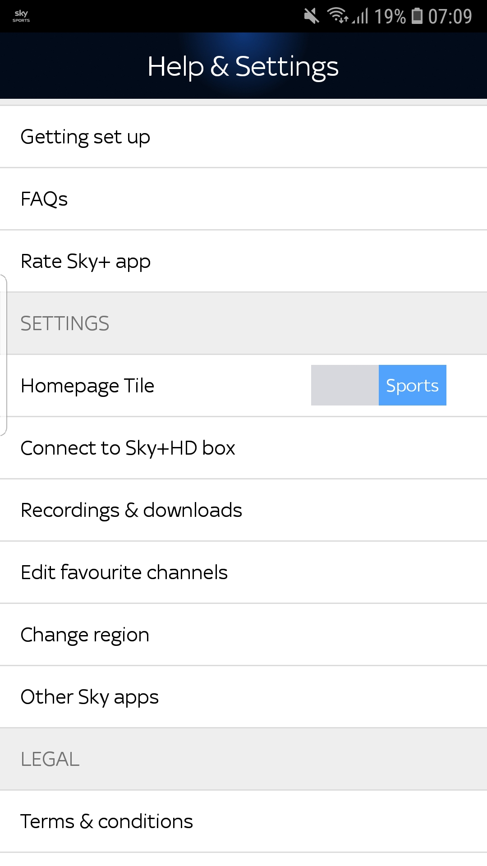Viewport: 487px width, 866px height.
Task: Tap the Help & Settings title bar
Action: click(x=243, y=65)
